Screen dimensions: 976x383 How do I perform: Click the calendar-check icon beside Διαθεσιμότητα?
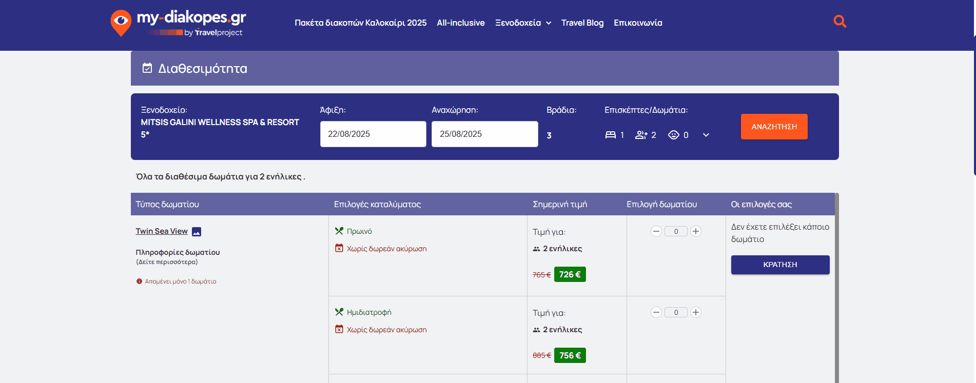coord(147,68)
